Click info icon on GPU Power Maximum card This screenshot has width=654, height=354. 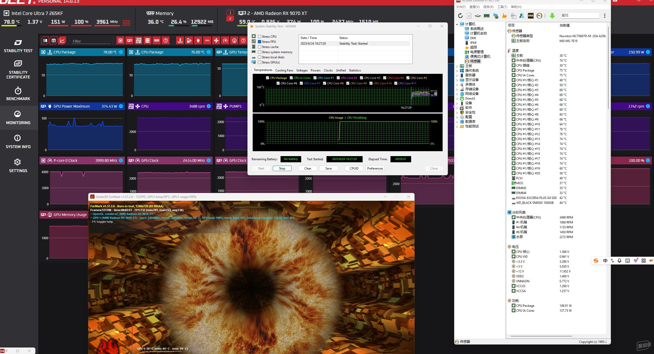click(121, 106)
